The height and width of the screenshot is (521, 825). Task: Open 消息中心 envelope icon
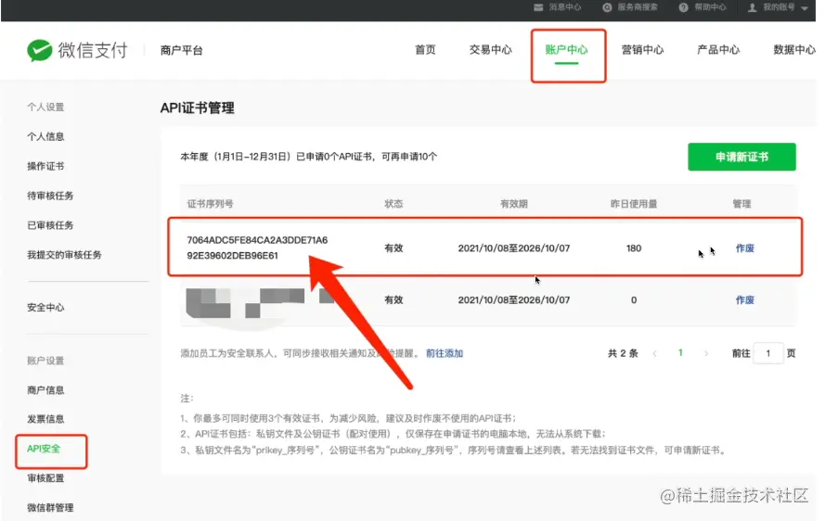coord(538,7)
